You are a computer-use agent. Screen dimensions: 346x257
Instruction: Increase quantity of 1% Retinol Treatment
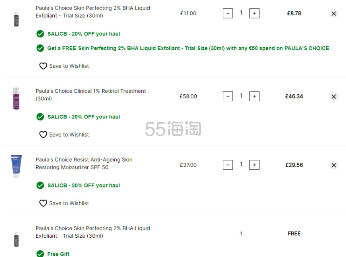[254, 96]
